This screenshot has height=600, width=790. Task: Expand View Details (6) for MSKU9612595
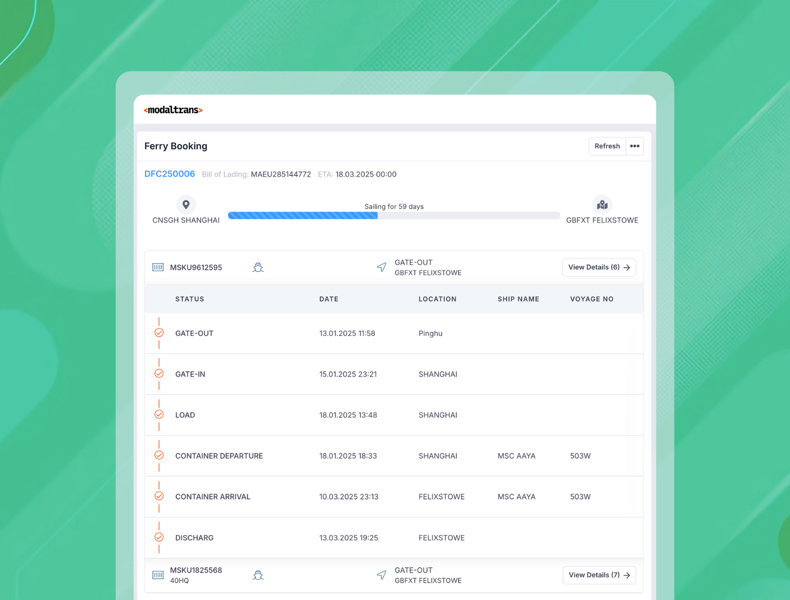pyautogui.click(x=599, y=268)
